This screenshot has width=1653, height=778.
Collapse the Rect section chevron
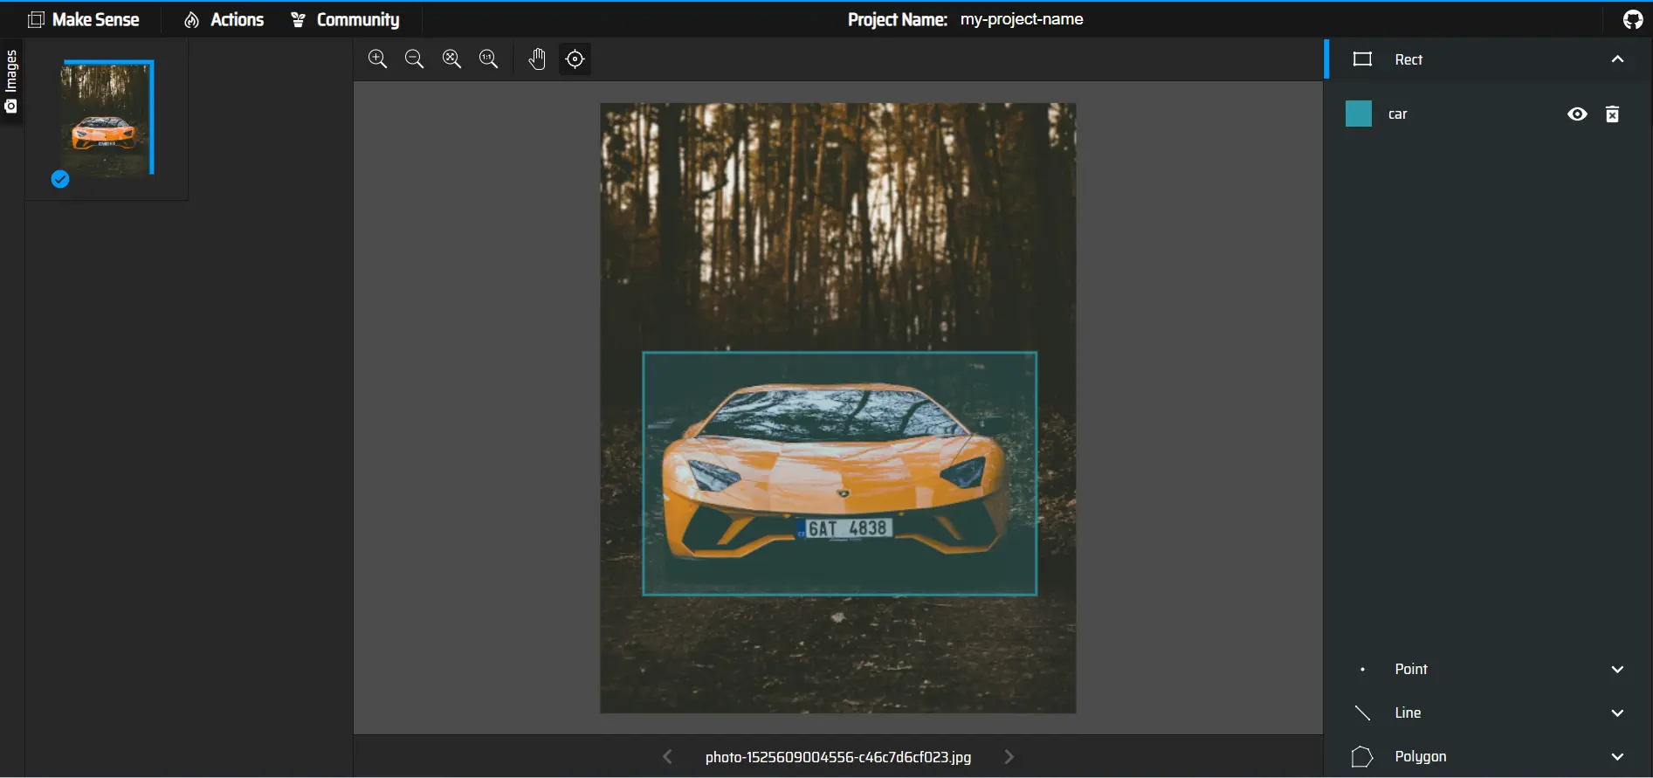[1617, 59]
